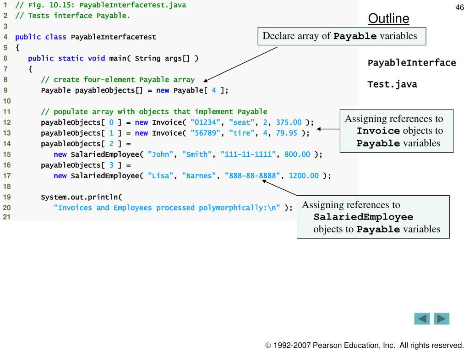Click the "Barnes" string literal
The image size is (469, 352).
point(199,176)
